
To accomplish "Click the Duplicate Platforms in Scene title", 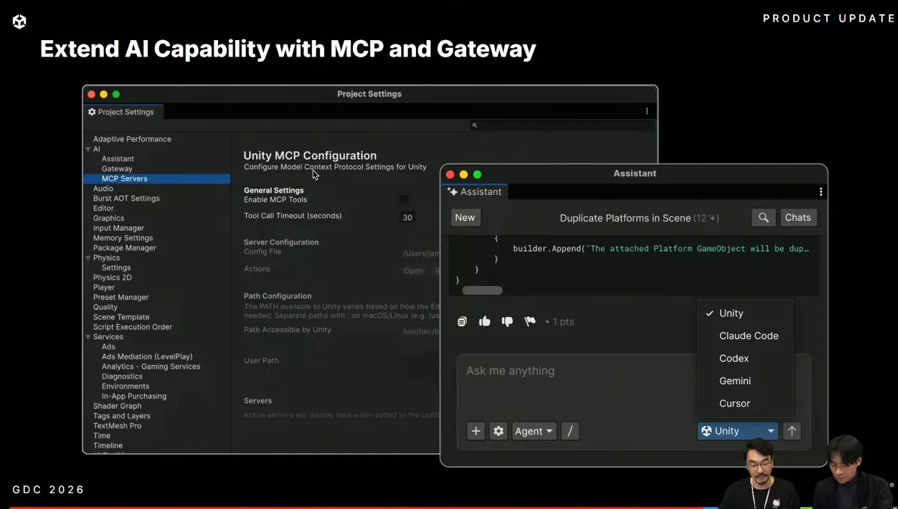I will (625, 218).
